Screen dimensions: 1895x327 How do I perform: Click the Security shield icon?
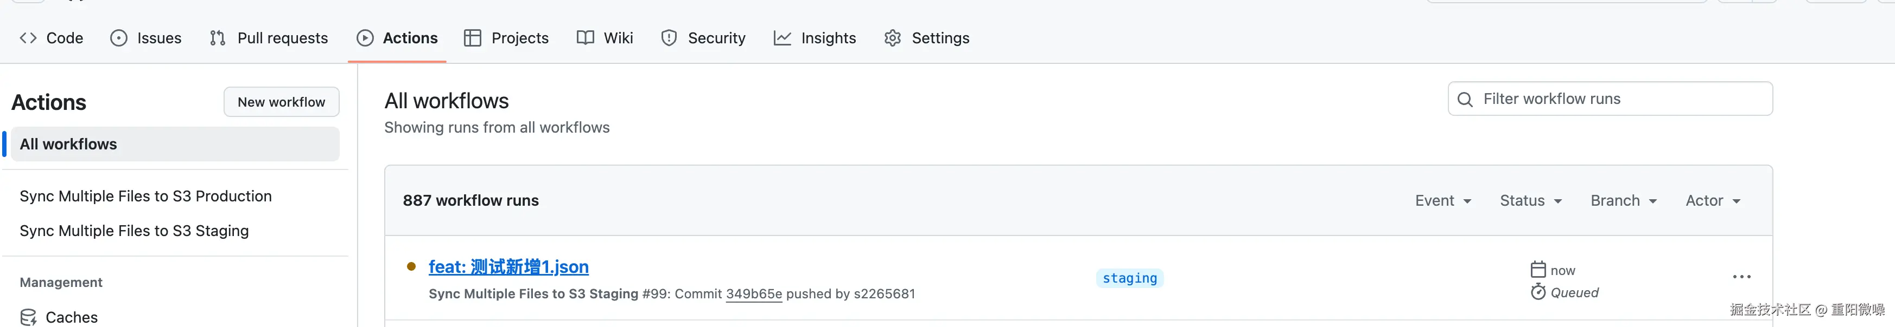click(x=669, y=38)
